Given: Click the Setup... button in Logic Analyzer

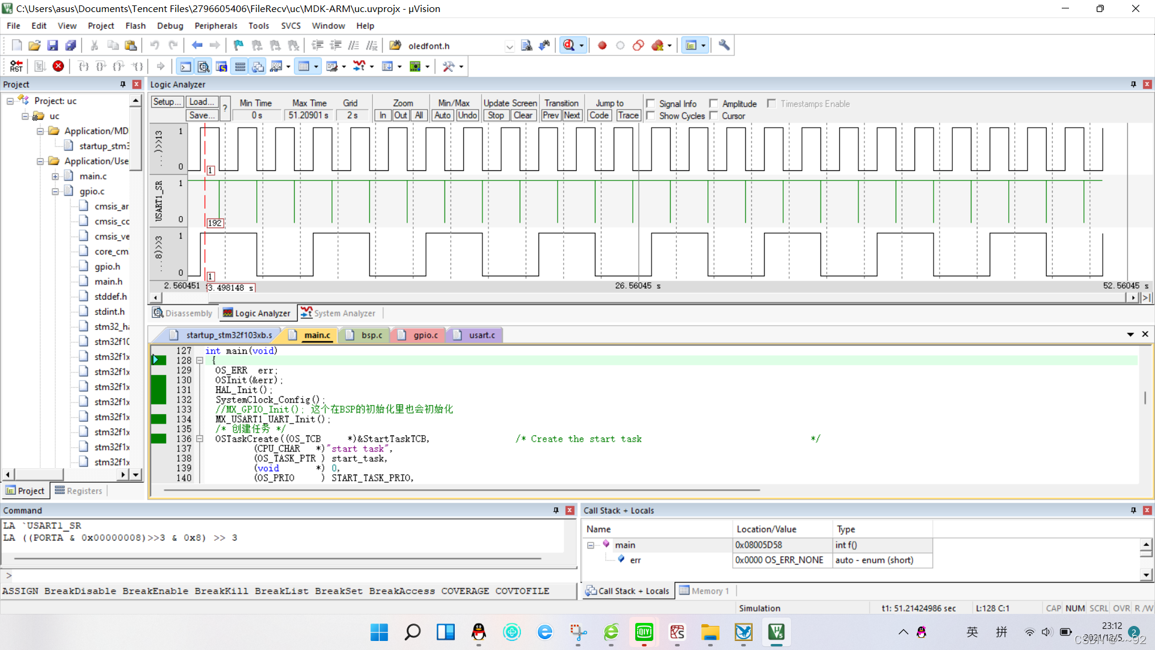Looking at the screenshot, I should coord(167,102).
